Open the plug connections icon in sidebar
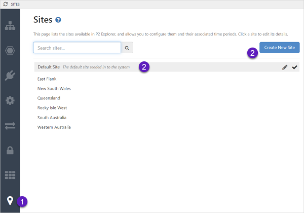This screenshot has height=213, width=304. tap(10, 75)
